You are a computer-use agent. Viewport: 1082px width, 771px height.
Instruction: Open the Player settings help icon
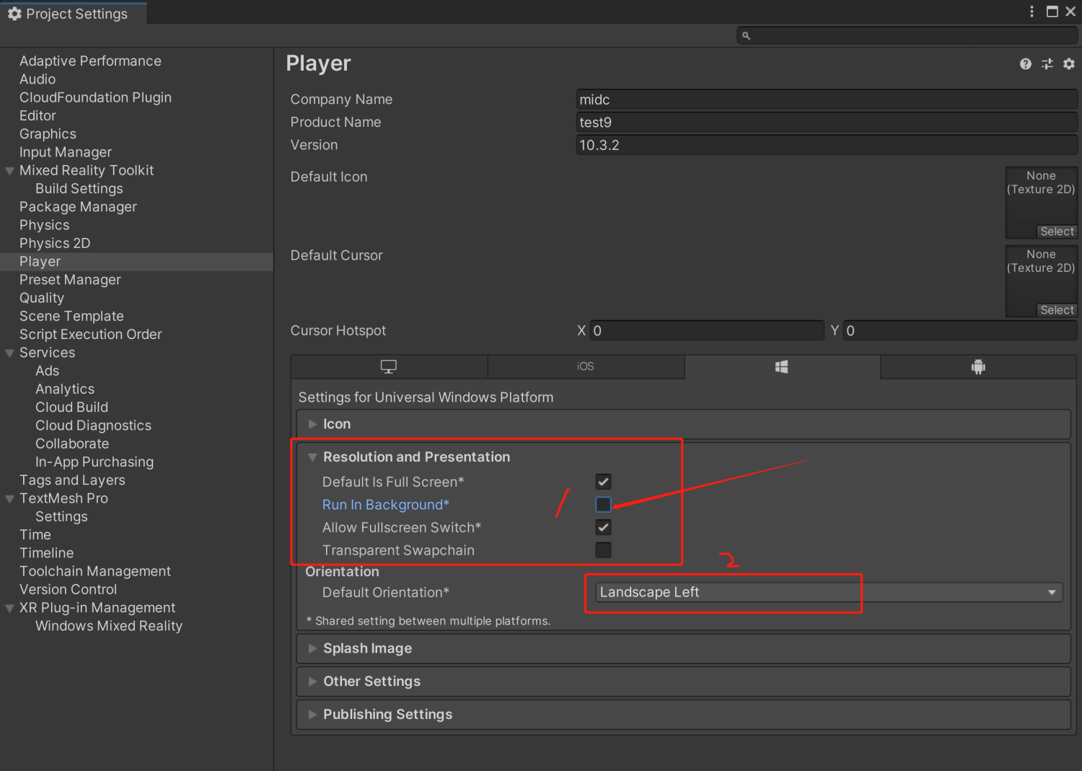tap(1025, 64)
